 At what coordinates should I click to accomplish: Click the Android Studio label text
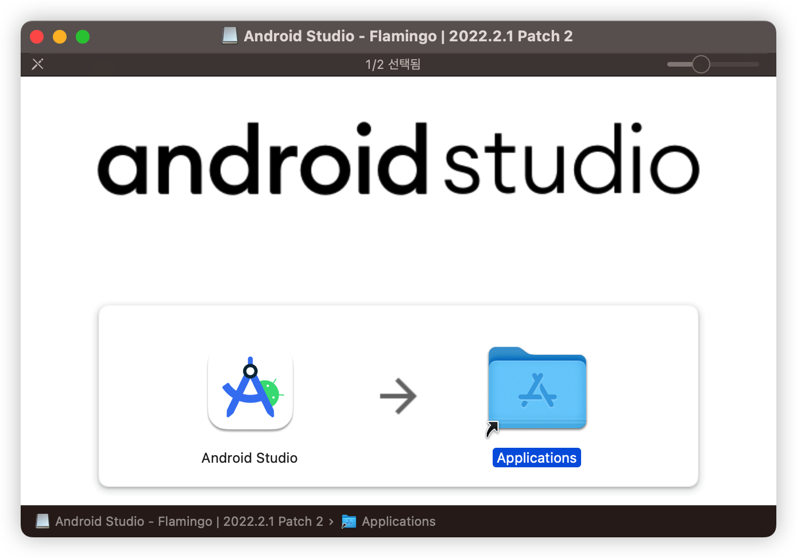[x=249, y=458]
